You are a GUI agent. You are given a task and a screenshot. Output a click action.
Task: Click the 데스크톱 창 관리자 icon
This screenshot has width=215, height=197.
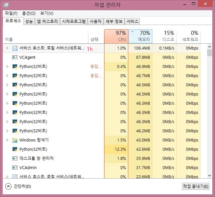coord(15,159)
